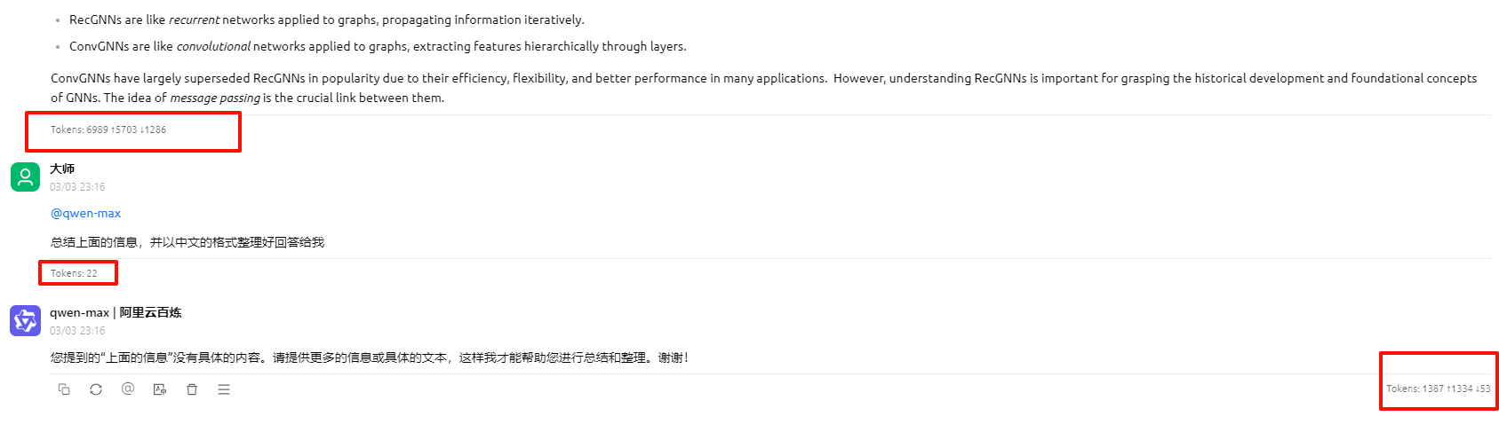
Task: Click the ConvGNNs bullet point text
Action: [x=378, y=46]
